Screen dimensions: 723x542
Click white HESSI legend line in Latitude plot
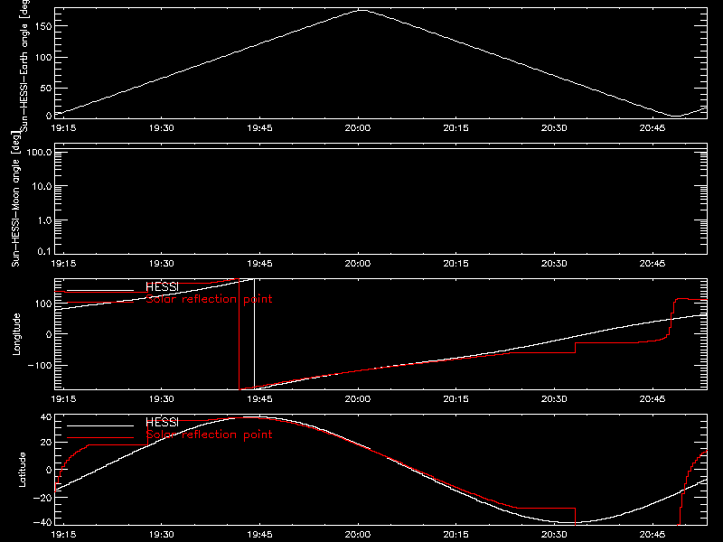[100, 425]
